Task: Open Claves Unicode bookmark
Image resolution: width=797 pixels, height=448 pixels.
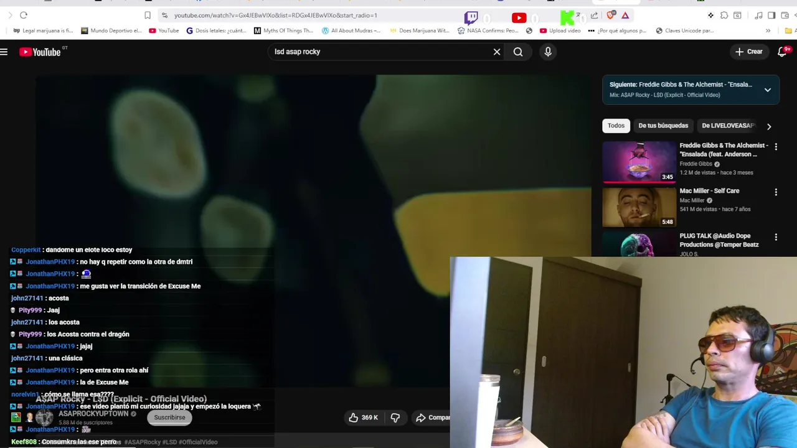Action: (685, 30)
